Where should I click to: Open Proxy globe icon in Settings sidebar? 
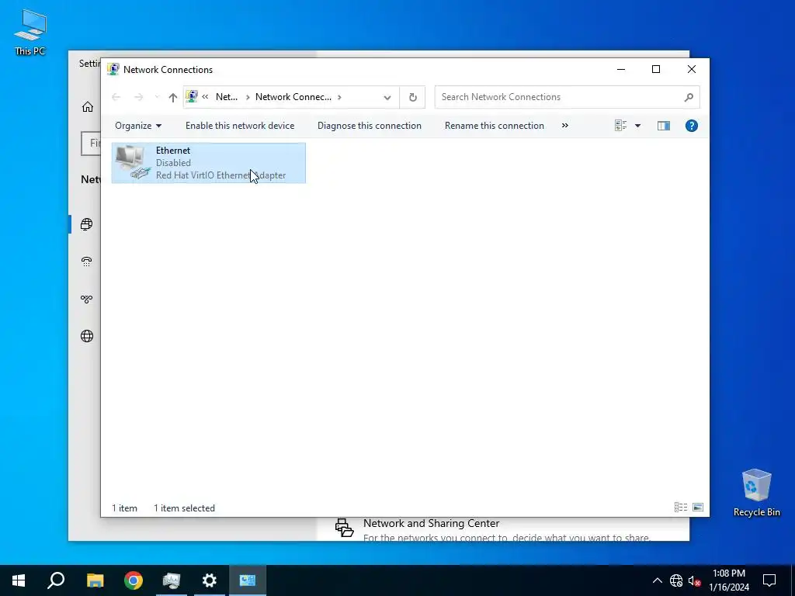[x=87, y=336]
